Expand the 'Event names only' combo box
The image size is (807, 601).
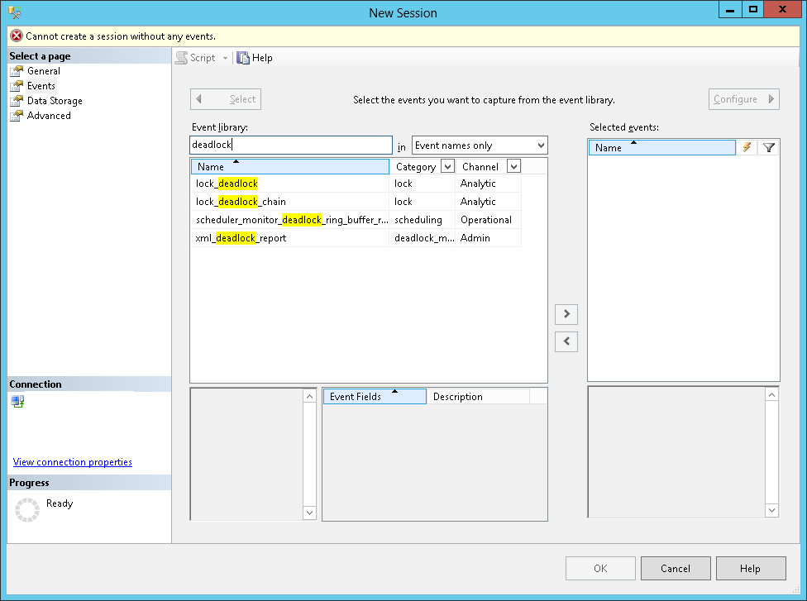(x=540, y=145)
